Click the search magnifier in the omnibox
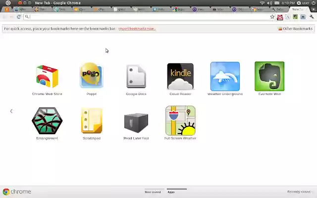The image size is (317, 198). tap(27, 17)
